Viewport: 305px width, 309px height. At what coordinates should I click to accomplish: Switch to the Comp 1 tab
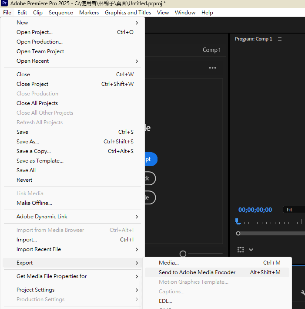click(x=211, y=50)
